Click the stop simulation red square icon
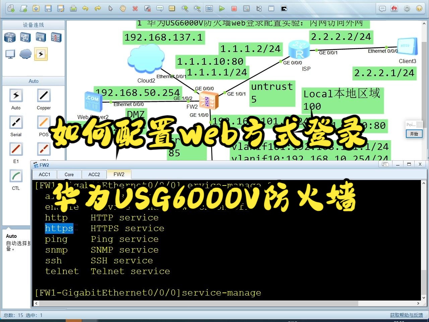Screen dimensions: 429x322 point(235,8)
